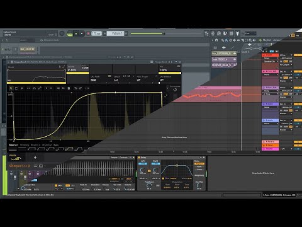The image size is (302, 227).
Task: Toggle the ShaperBox compressor power button
Action: pyautogui.click(x=175, y=90)
